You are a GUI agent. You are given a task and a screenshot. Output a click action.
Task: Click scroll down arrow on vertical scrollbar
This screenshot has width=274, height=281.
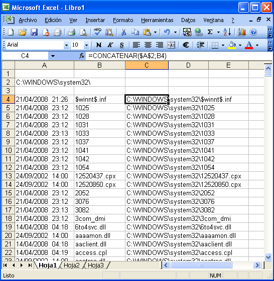[x=268, y=257]
